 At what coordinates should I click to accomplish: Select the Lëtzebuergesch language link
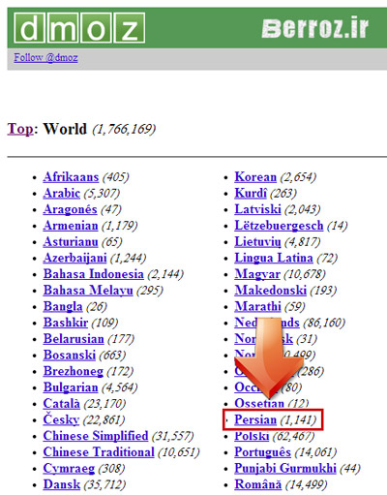(x=279, y=226)
